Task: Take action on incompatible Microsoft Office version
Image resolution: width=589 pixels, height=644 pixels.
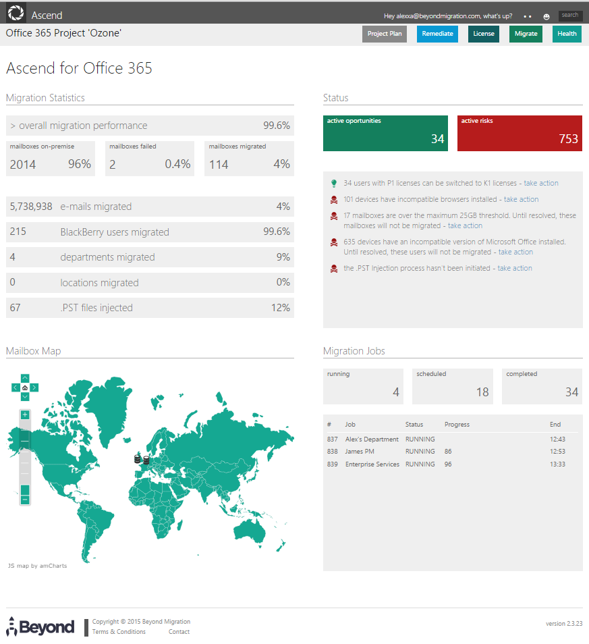Action: pos(515,252)
